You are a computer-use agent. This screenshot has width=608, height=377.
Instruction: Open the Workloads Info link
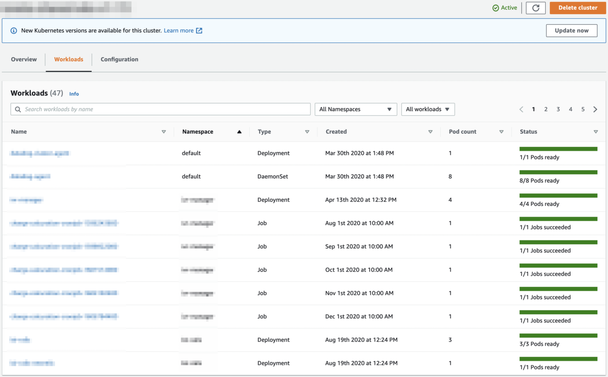tap(74, 94)
